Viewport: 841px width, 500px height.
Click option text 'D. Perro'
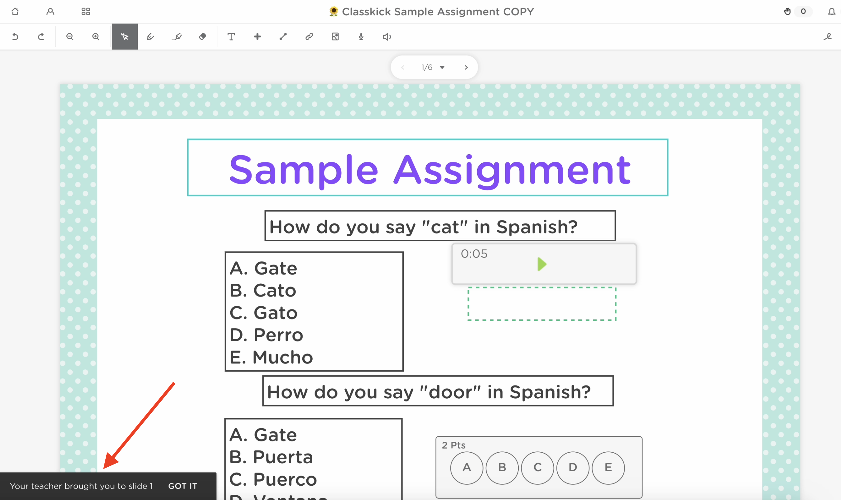(x=266, y=335)
